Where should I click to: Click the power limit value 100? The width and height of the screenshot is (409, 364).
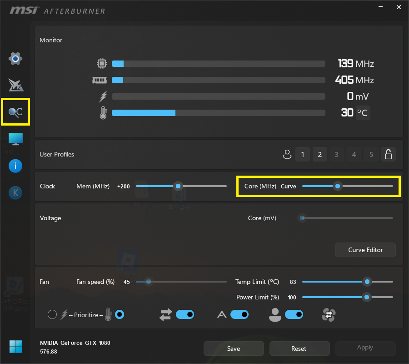coord(292,298)
